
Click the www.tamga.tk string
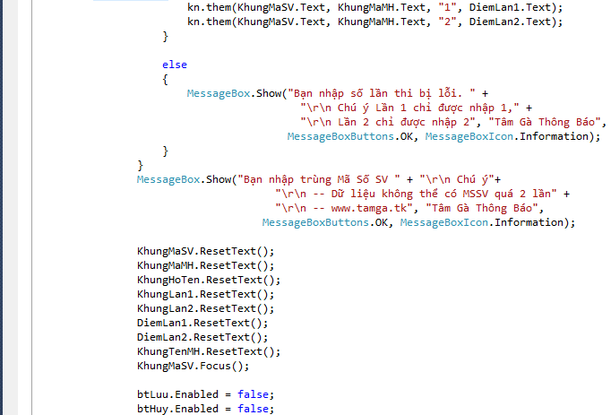point(344,209)
